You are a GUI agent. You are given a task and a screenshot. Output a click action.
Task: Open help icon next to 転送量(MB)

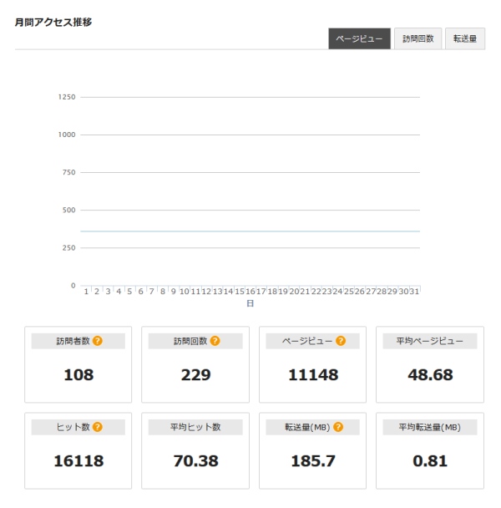click(x=338, y=427)
